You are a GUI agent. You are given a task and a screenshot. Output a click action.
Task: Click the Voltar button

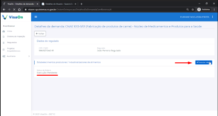click(40, 34)
